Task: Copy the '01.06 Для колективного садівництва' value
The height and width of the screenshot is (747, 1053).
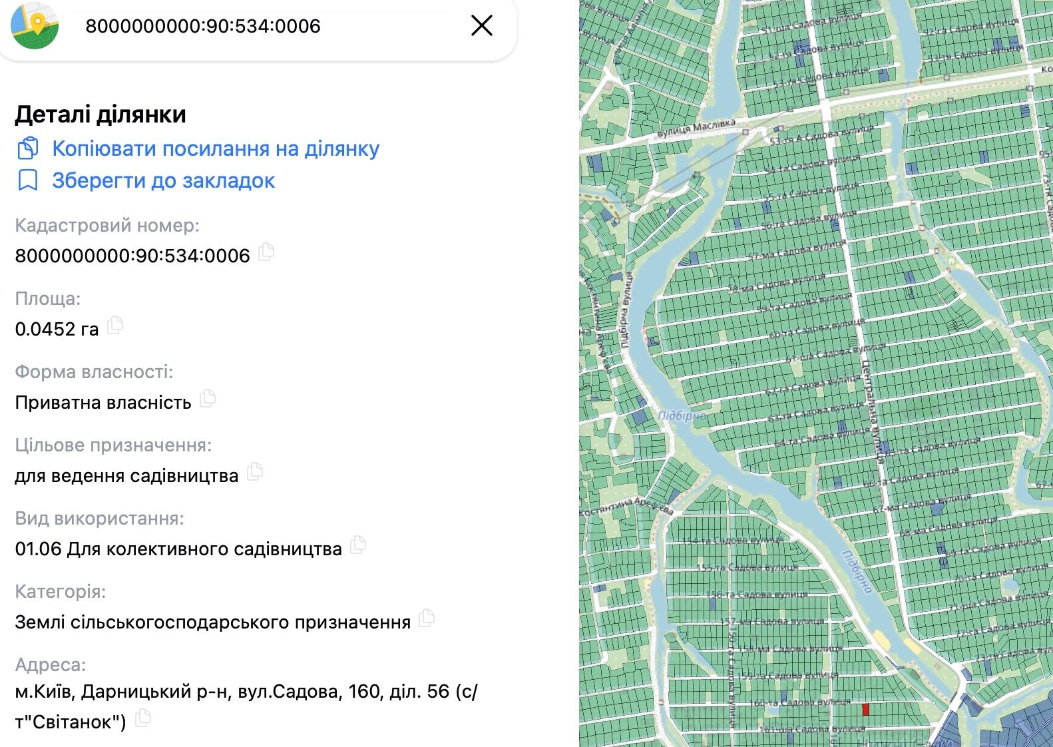Action: click(x=358, y=545)
